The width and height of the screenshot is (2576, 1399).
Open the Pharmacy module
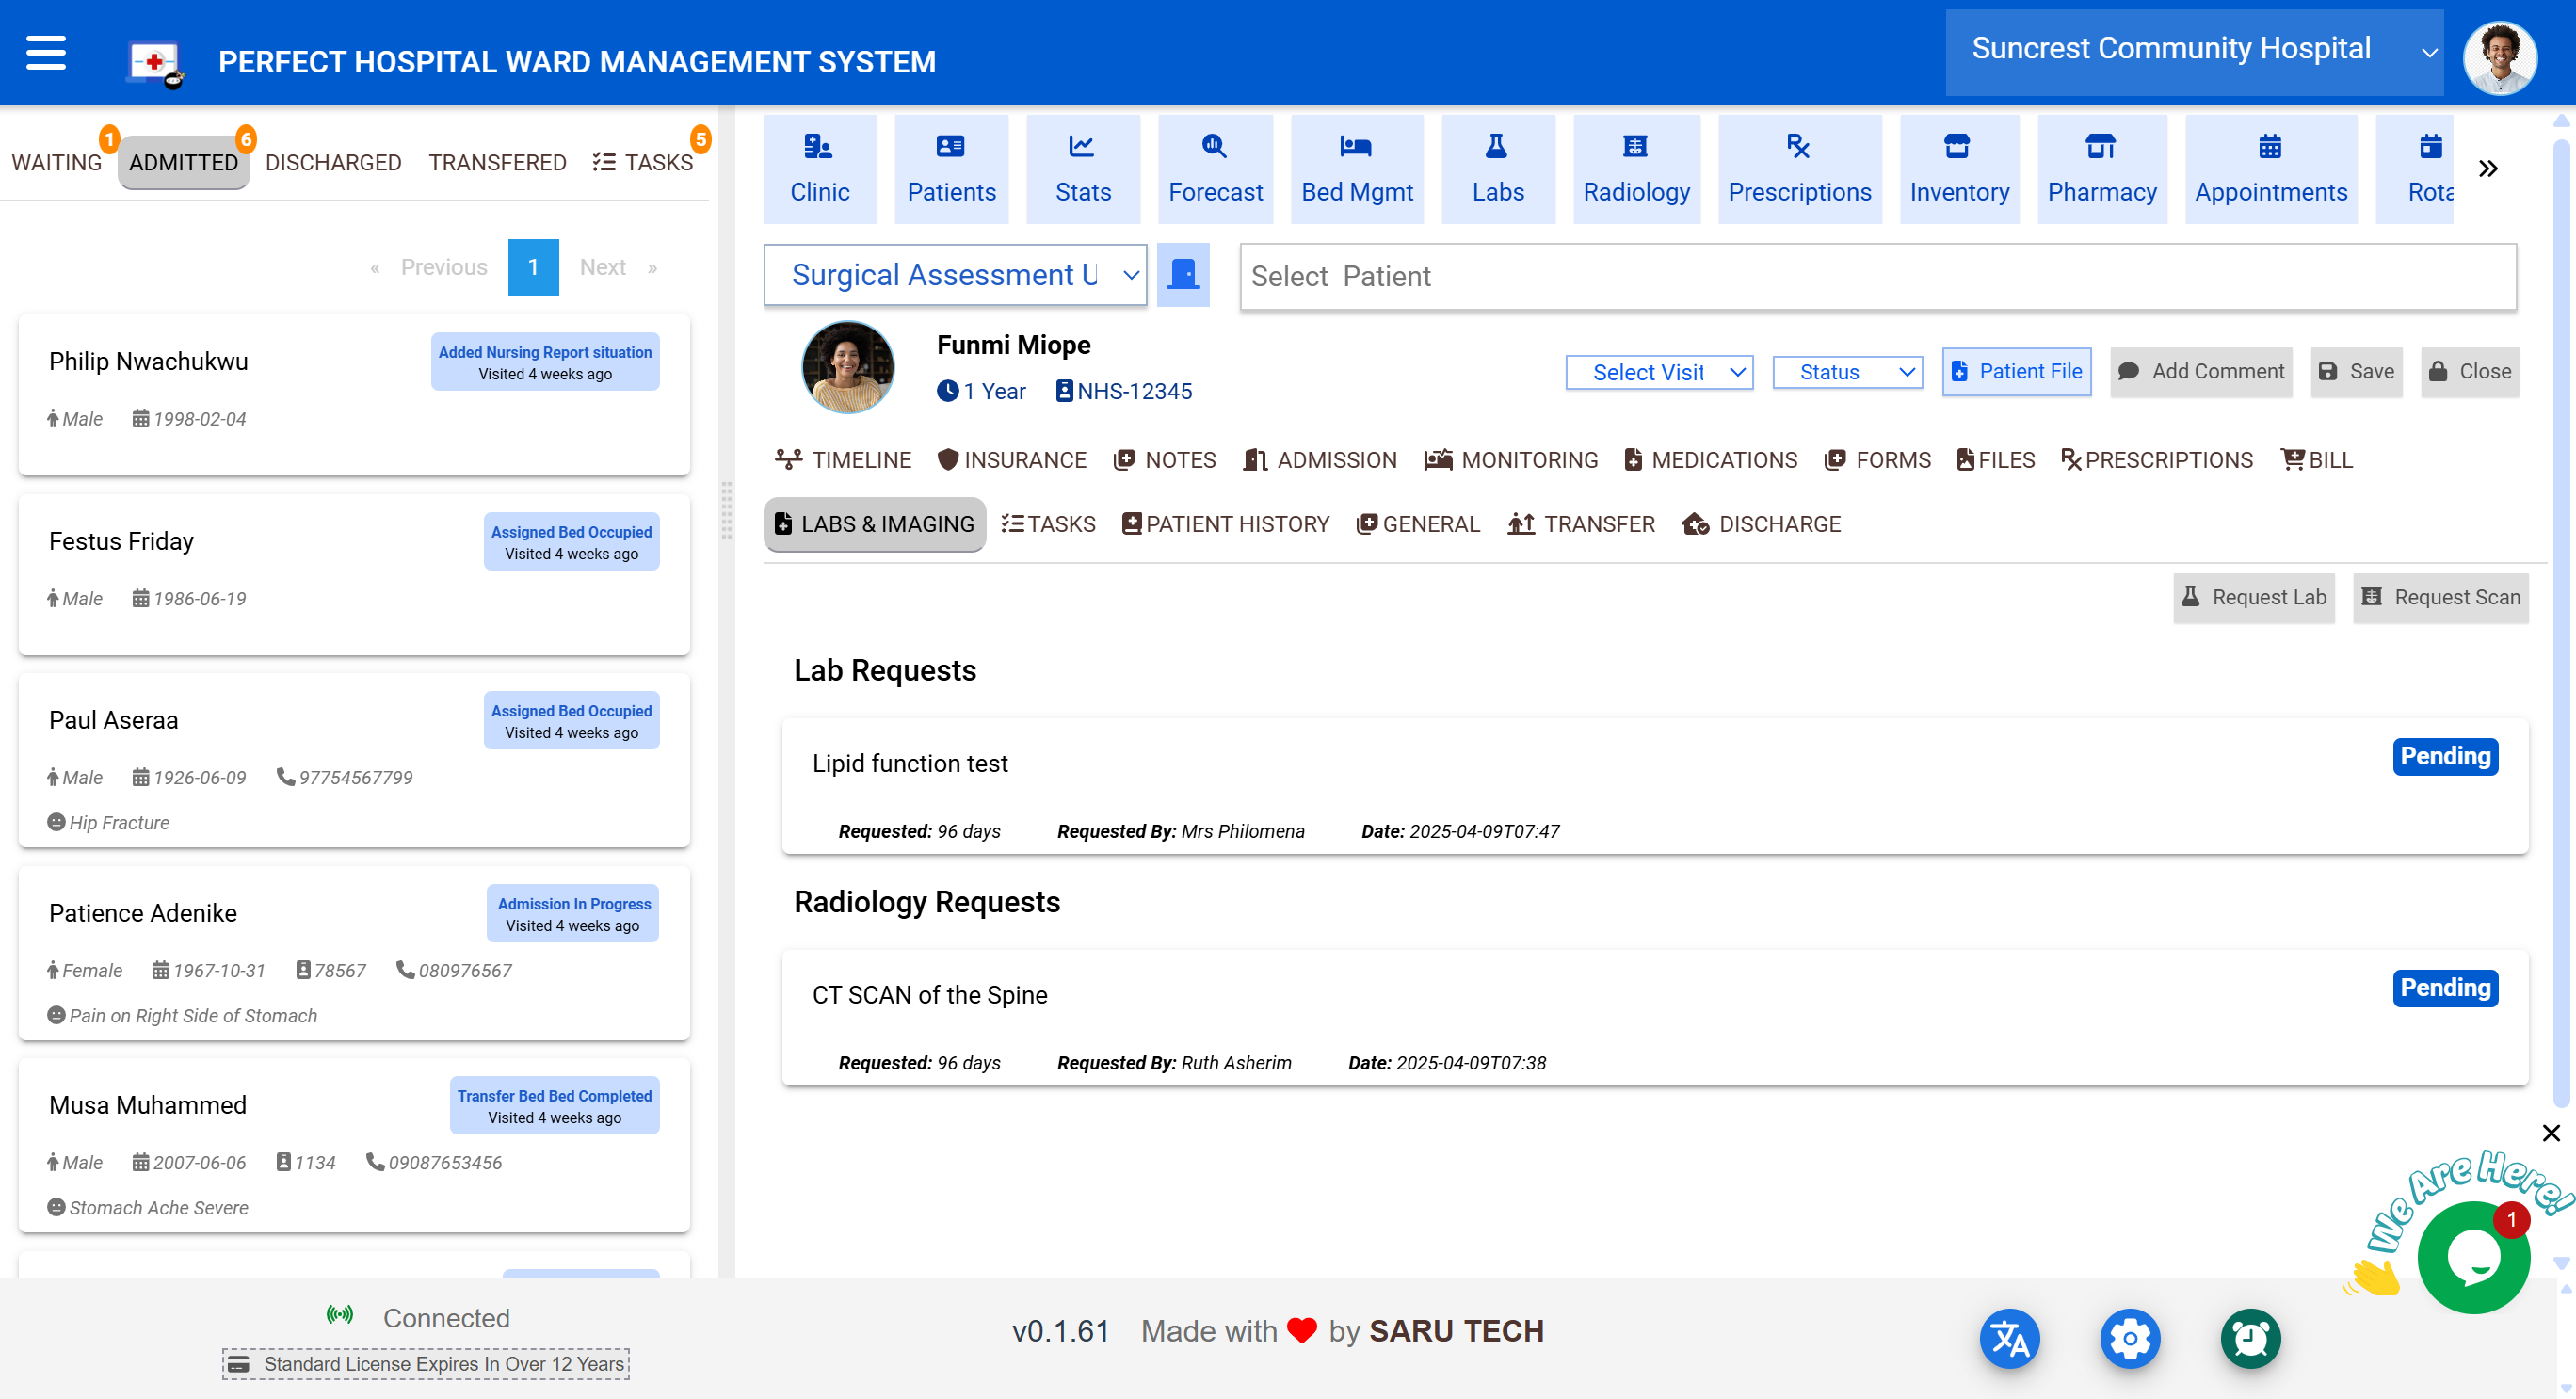[x=2101, y=169]
